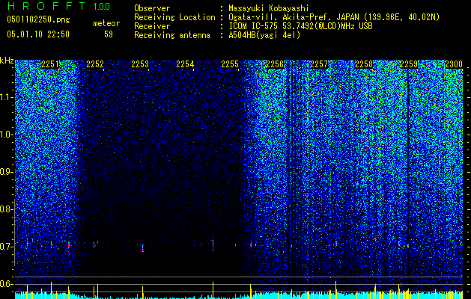Click the 0.7 kHz axis label

tap(6, 247)
